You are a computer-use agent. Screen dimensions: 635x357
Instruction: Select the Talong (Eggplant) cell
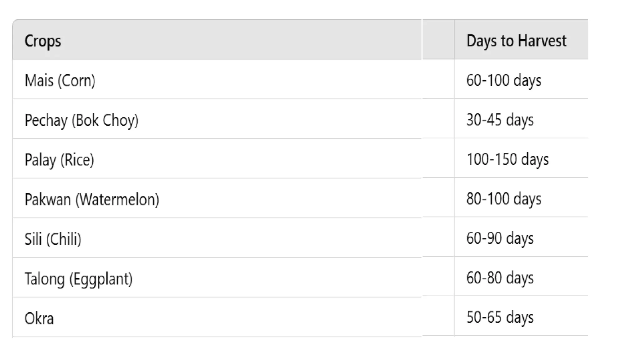click(x=78, y=279)
